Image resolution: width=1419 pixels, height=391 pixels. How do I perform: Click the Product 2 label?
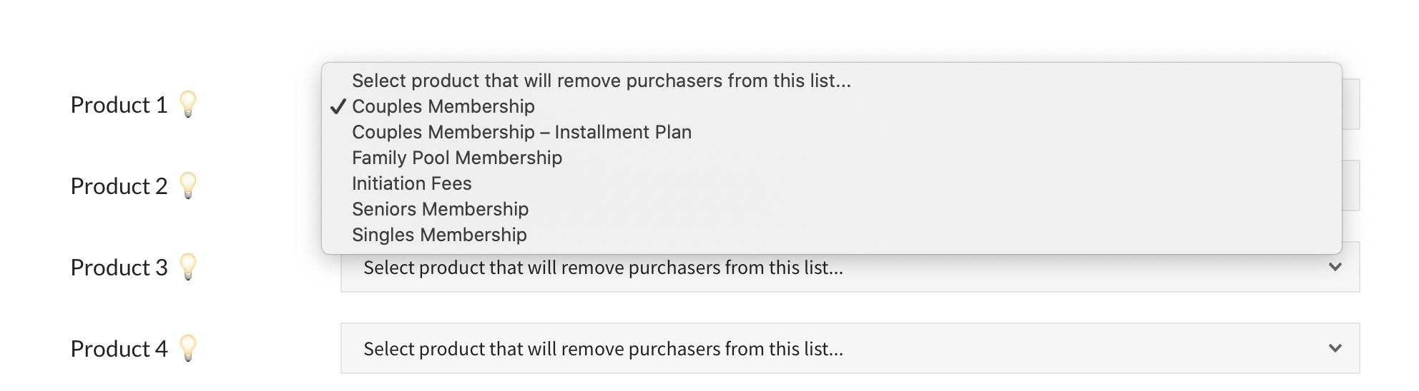click(x=119, y=186)
